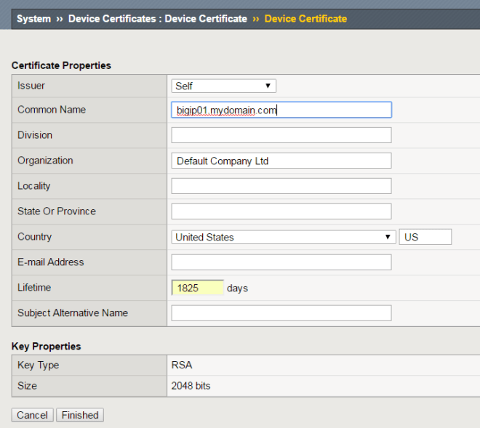The image size is (480, 428).
Task: Click the Lifetime row label
Action: (34, 287)
